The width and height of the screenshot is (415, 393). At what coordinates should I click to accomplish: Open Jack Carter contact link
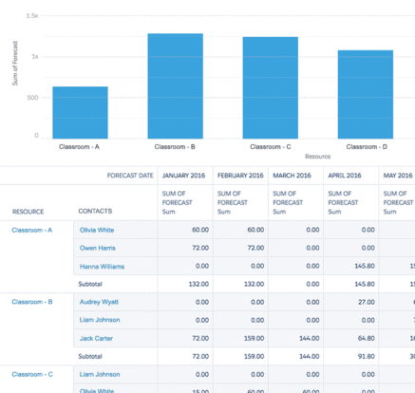[x=96, y=338]
